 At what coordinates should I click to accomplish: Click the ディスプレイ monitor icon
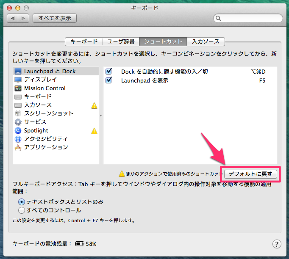coord(18,80)
